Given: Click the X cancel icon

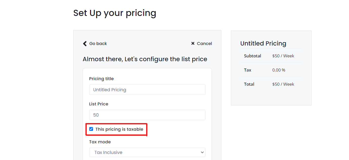Looking at the screenshot, I should click(192, 43).
